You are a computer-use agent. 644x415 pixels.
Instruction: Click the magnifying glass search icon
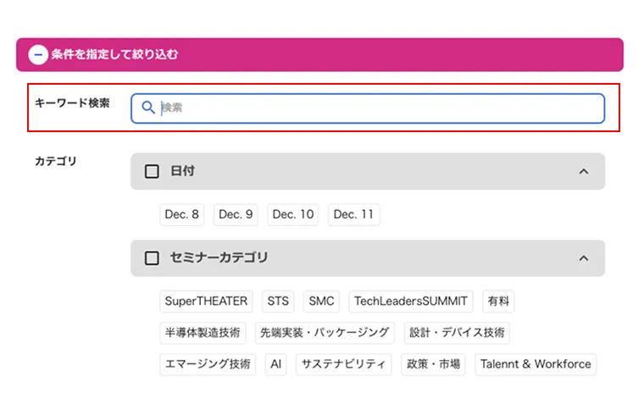pos(147,108)
